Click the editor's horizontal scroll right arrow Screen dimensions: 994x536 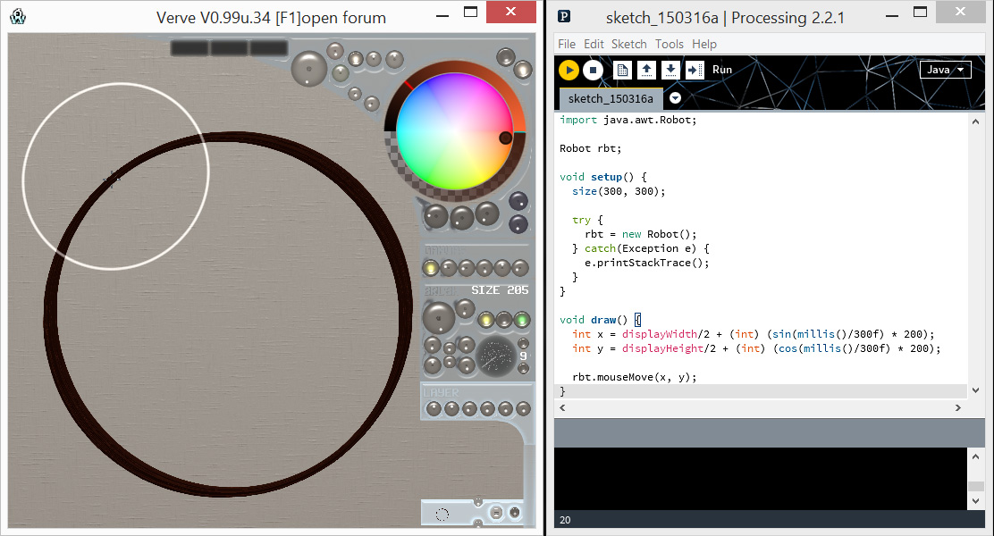958,408
